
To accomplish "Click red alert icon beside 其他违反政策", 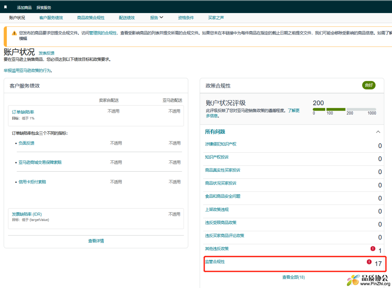I will (x=373, y=248).
